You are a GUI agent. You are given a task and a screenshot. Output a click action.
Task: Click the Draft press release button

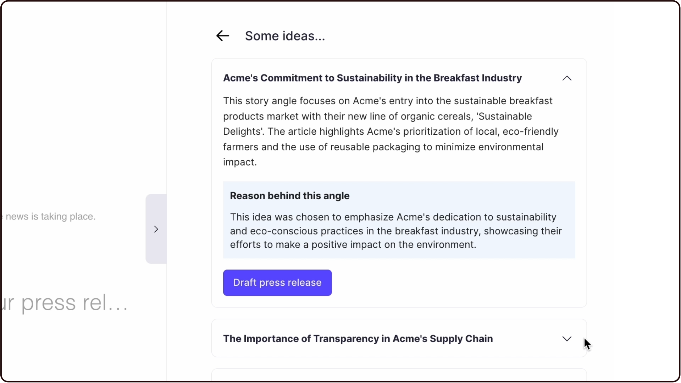coord(277,283)
